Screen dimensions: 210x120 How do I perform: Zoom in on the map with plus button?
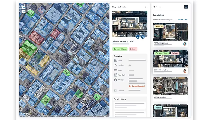click(x=24, y=7)
